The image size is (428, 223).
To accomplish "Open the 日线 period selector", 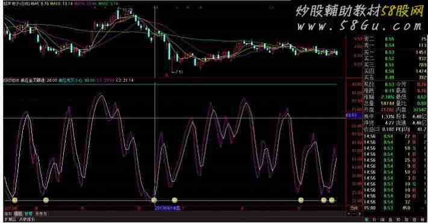I will point(355,208).
